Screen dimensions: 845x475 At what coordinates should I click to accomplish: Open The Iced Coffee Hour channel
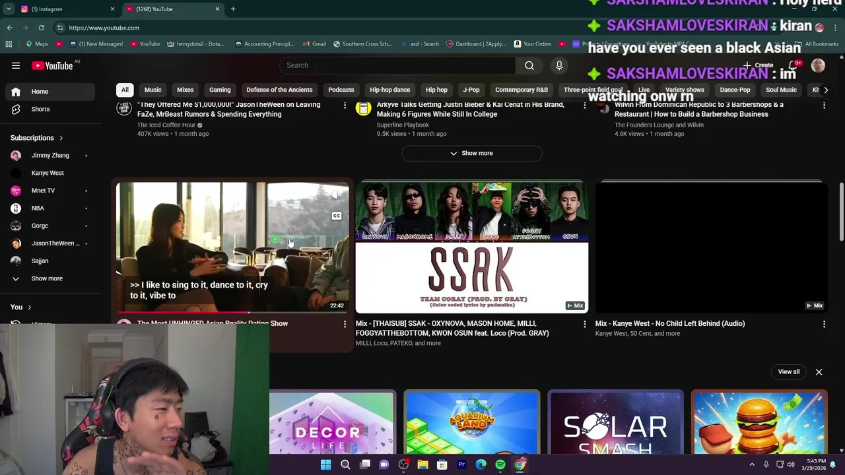[x=166, y=125]
